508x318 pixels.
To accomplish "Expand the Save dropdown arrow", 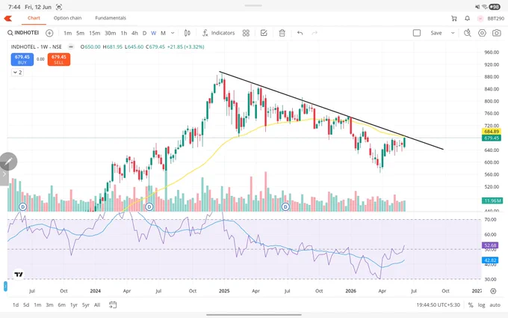I will 453,33.
